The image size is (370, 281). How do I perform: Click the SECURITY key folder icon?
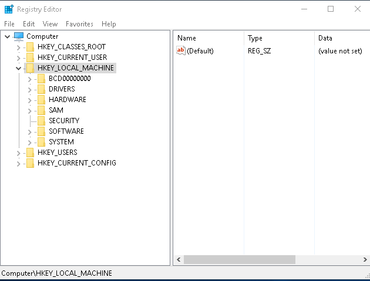point(41,121)
